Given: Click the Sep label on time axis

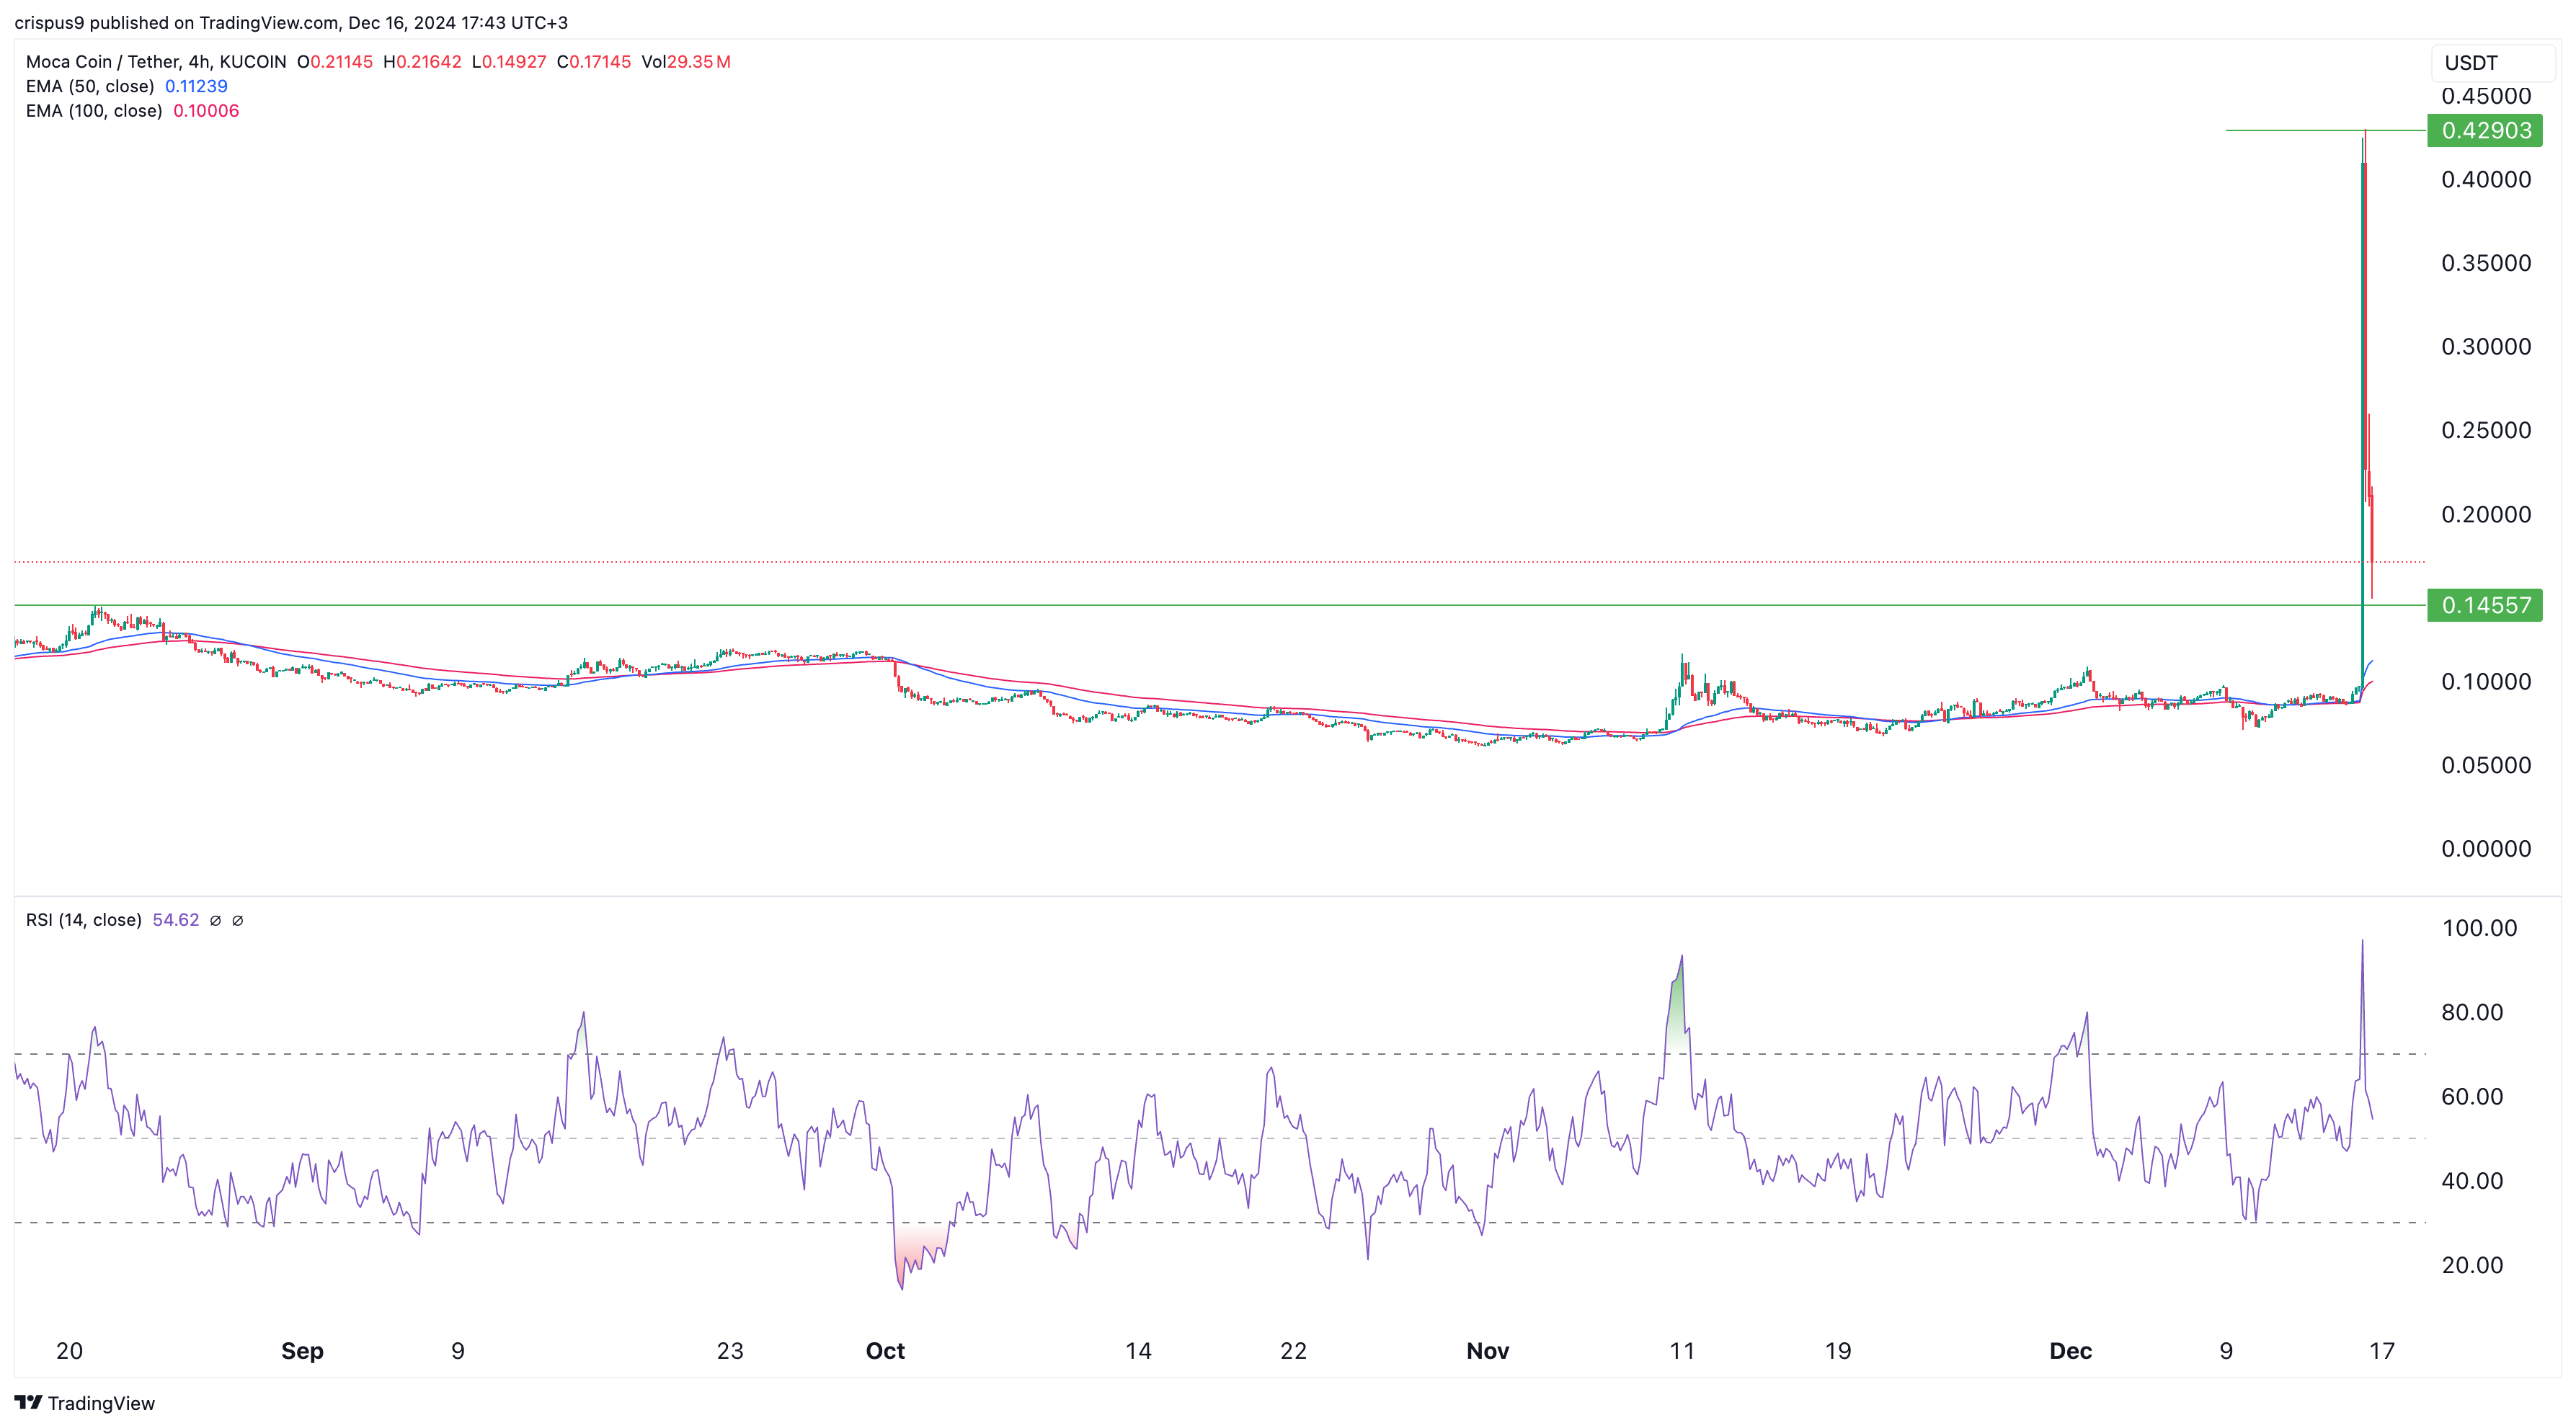Looking at the screenshot, I should click(x=302, y=1352).
